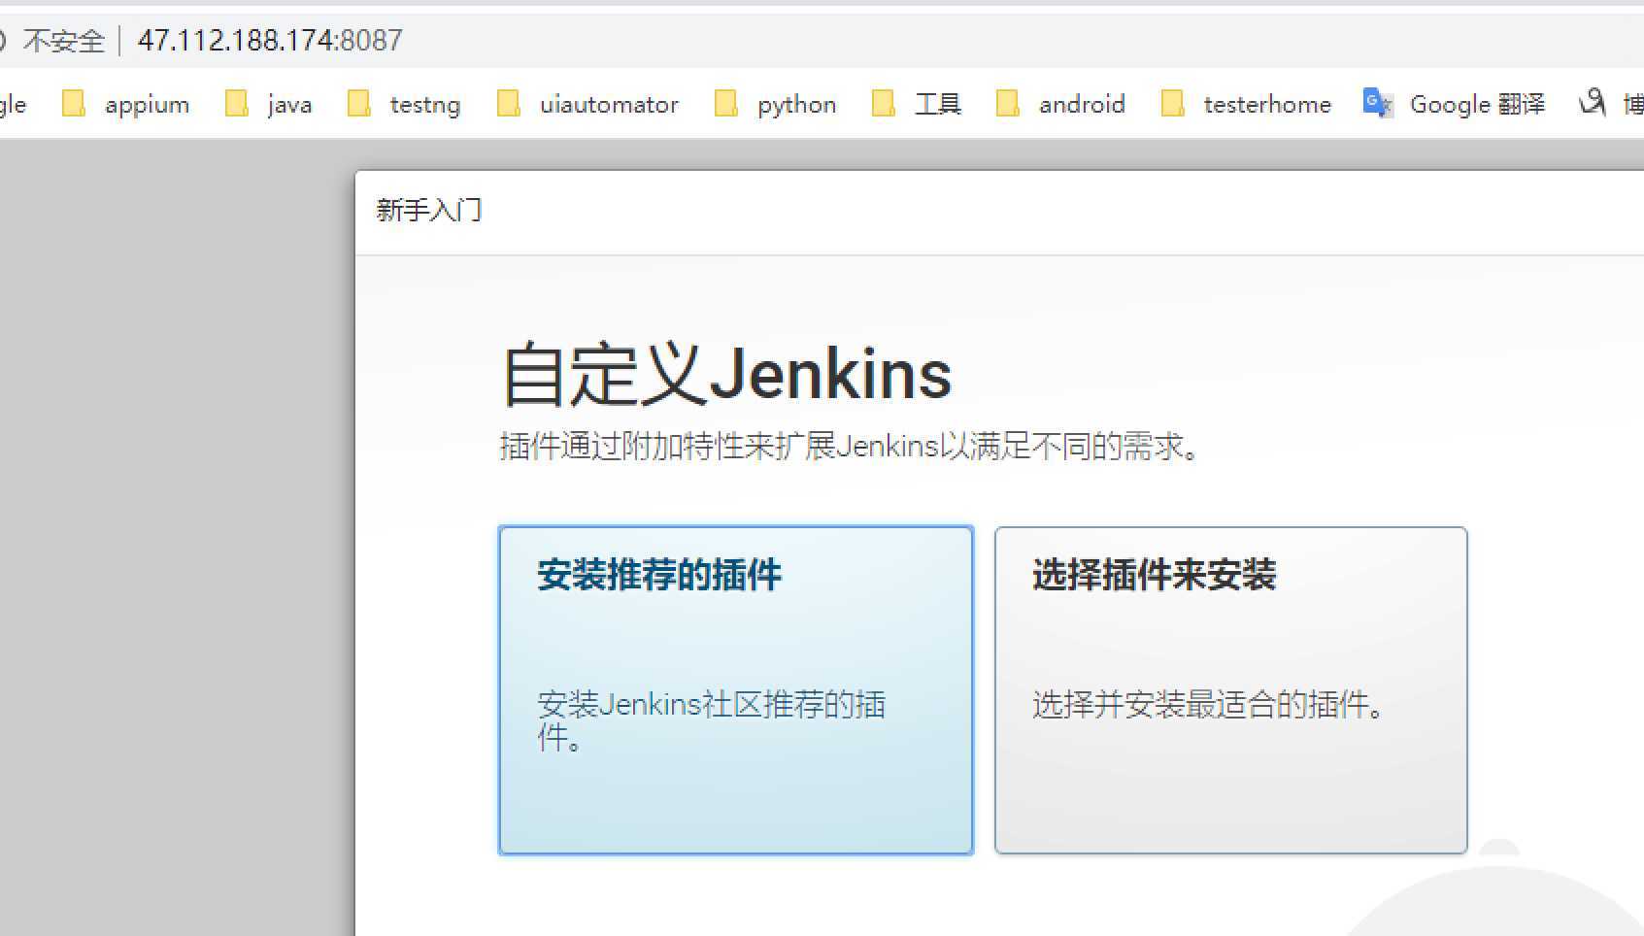Choose 安装推荐的插件 option card

click(736, 690)
